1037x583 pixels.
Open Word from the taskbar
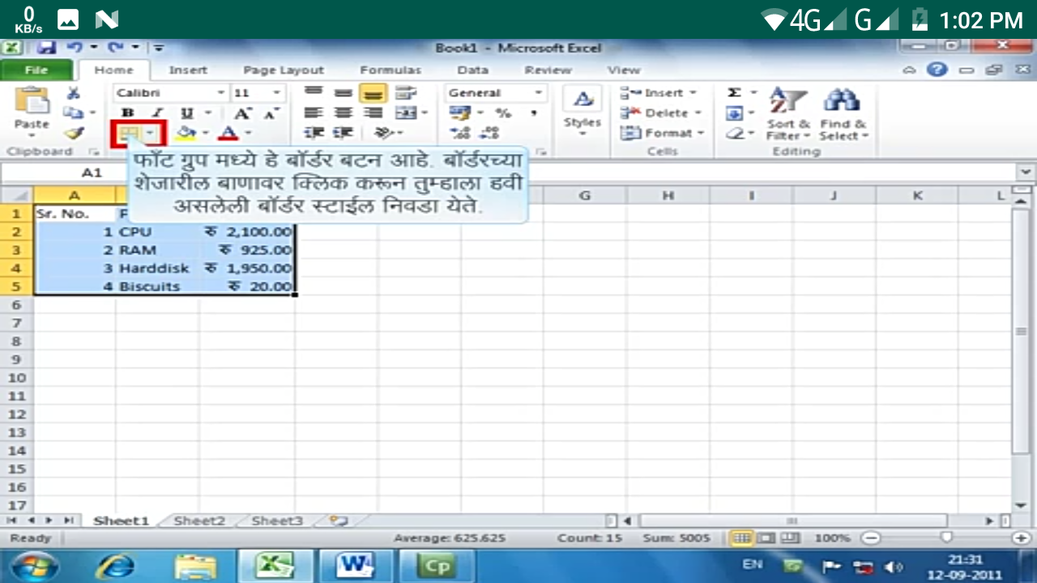[x=356, y=565]
